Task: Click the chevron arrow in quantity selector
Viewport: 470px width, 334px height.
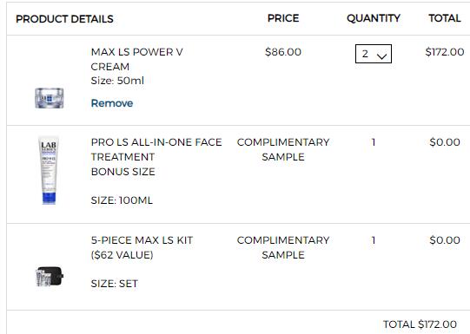Action: (382, 56)
